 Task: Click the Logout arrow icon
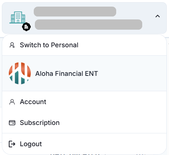tap(12, 144)
